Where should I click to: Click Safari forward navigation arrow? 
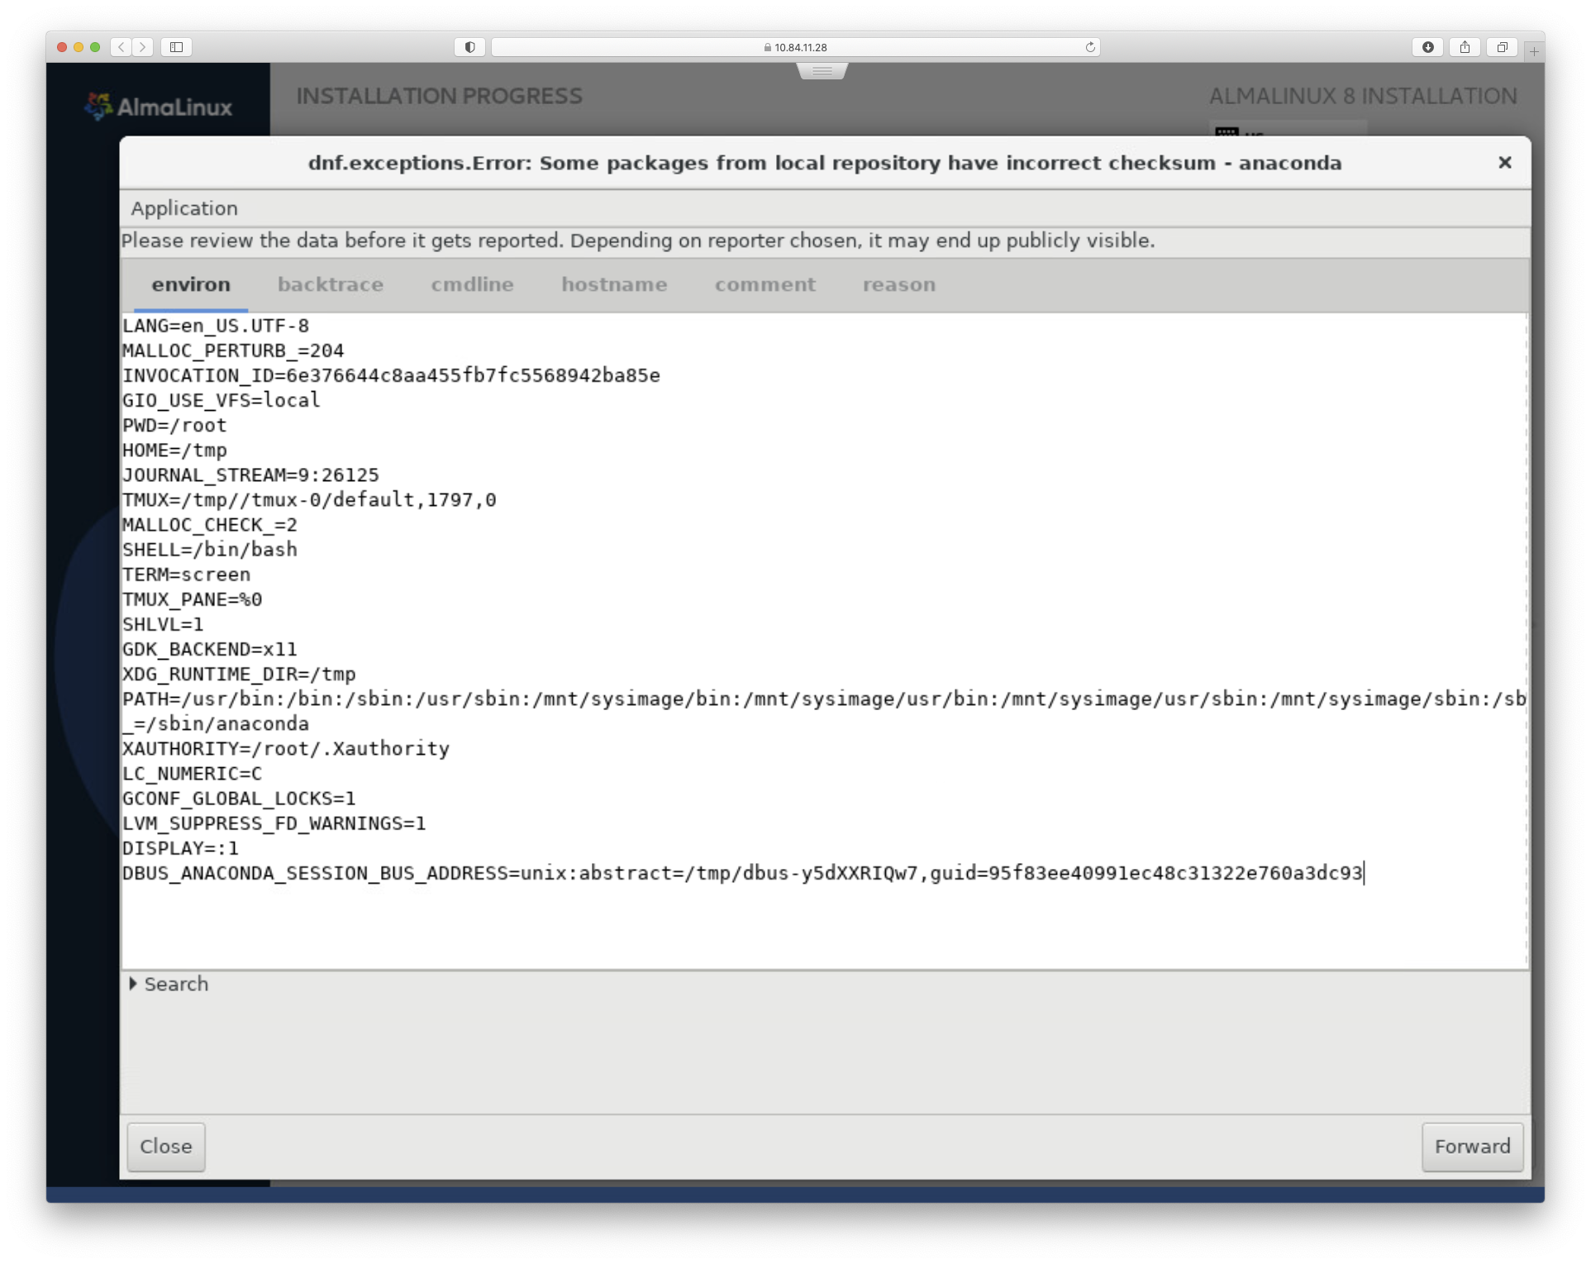[142, 47]
